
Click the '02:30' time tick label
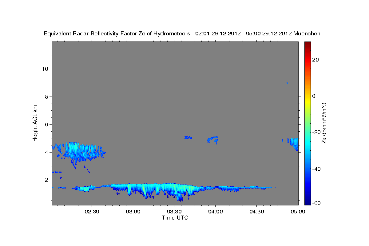point(92,212)
